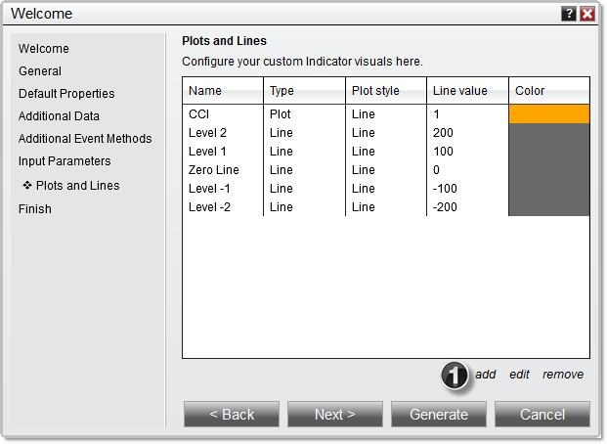Click the orange CCI color swatch
The height and width of the screenshot is (444, 607).
click(549, 113)
